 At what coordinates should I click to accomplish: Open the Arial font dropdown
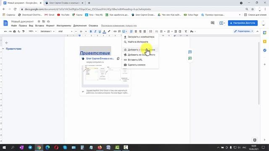(65, 31)
